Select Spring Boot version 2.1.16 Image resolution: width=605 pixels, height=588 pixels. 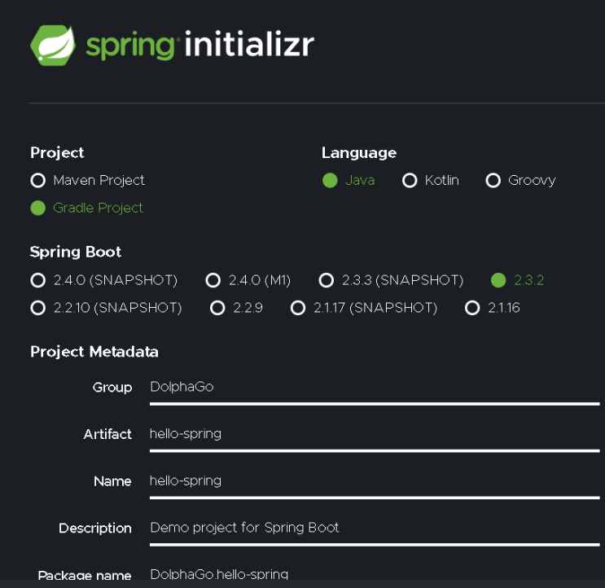472,308
